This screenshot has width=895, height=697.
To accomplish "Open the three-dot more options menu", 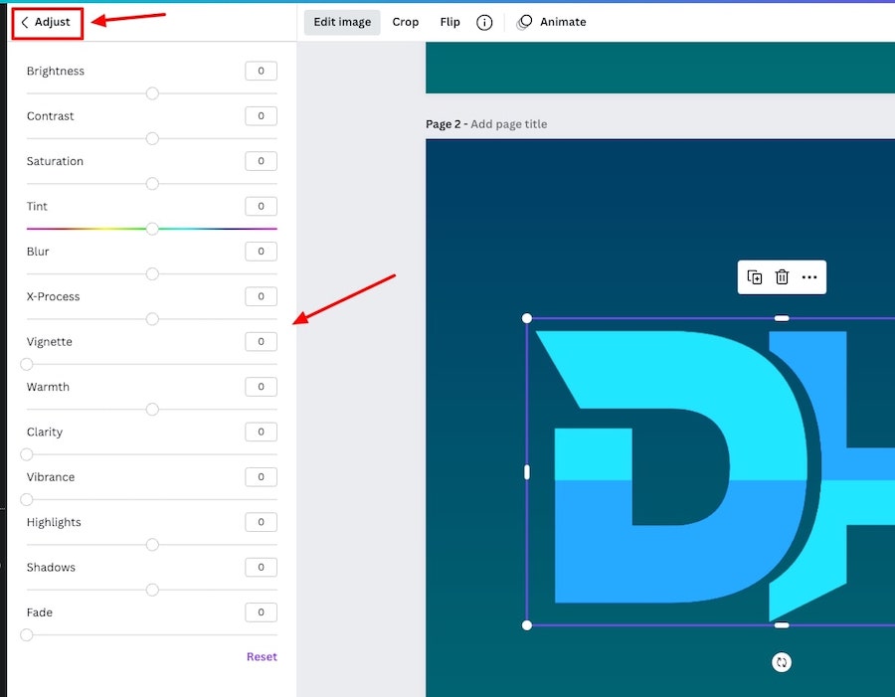I will (x=809, y=277).
